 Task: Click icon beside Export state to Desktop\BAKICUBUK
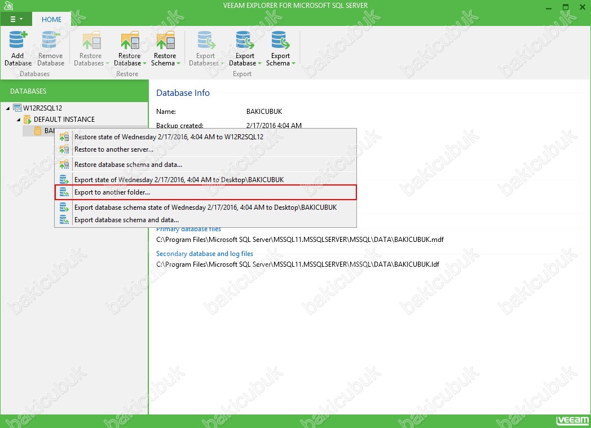pos(64,179)
